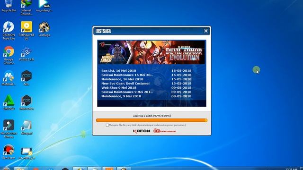Launch DAEMON Tools Lite from desktop
303x170 pixels.
[x=9, y=30]
